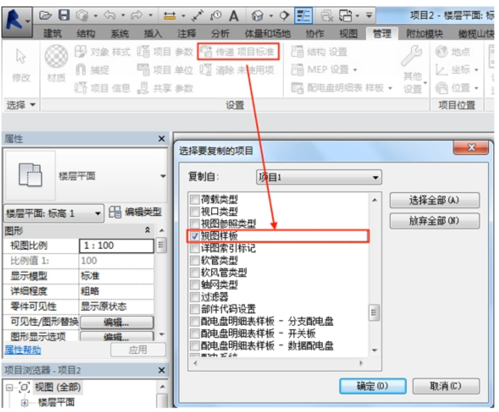Uncheck the 视图样板 checkbox
Viewport: 499px width, 412px height.
195,236
